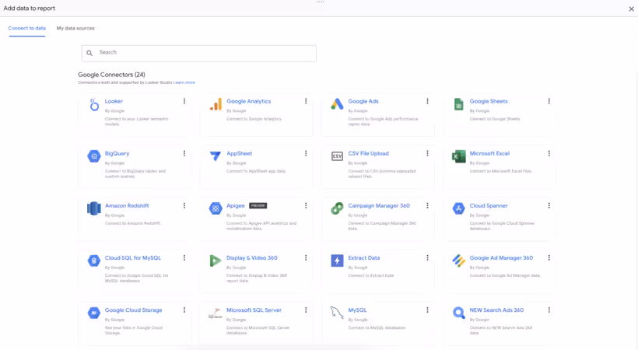Click the MySQL dolphin icon

point(337,313)
